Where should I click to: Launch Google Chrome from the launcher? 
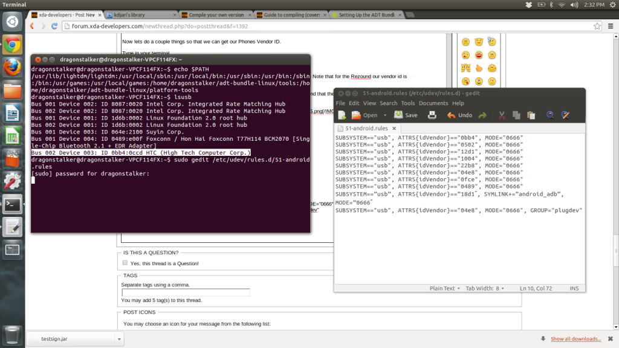tap(12, 45)
